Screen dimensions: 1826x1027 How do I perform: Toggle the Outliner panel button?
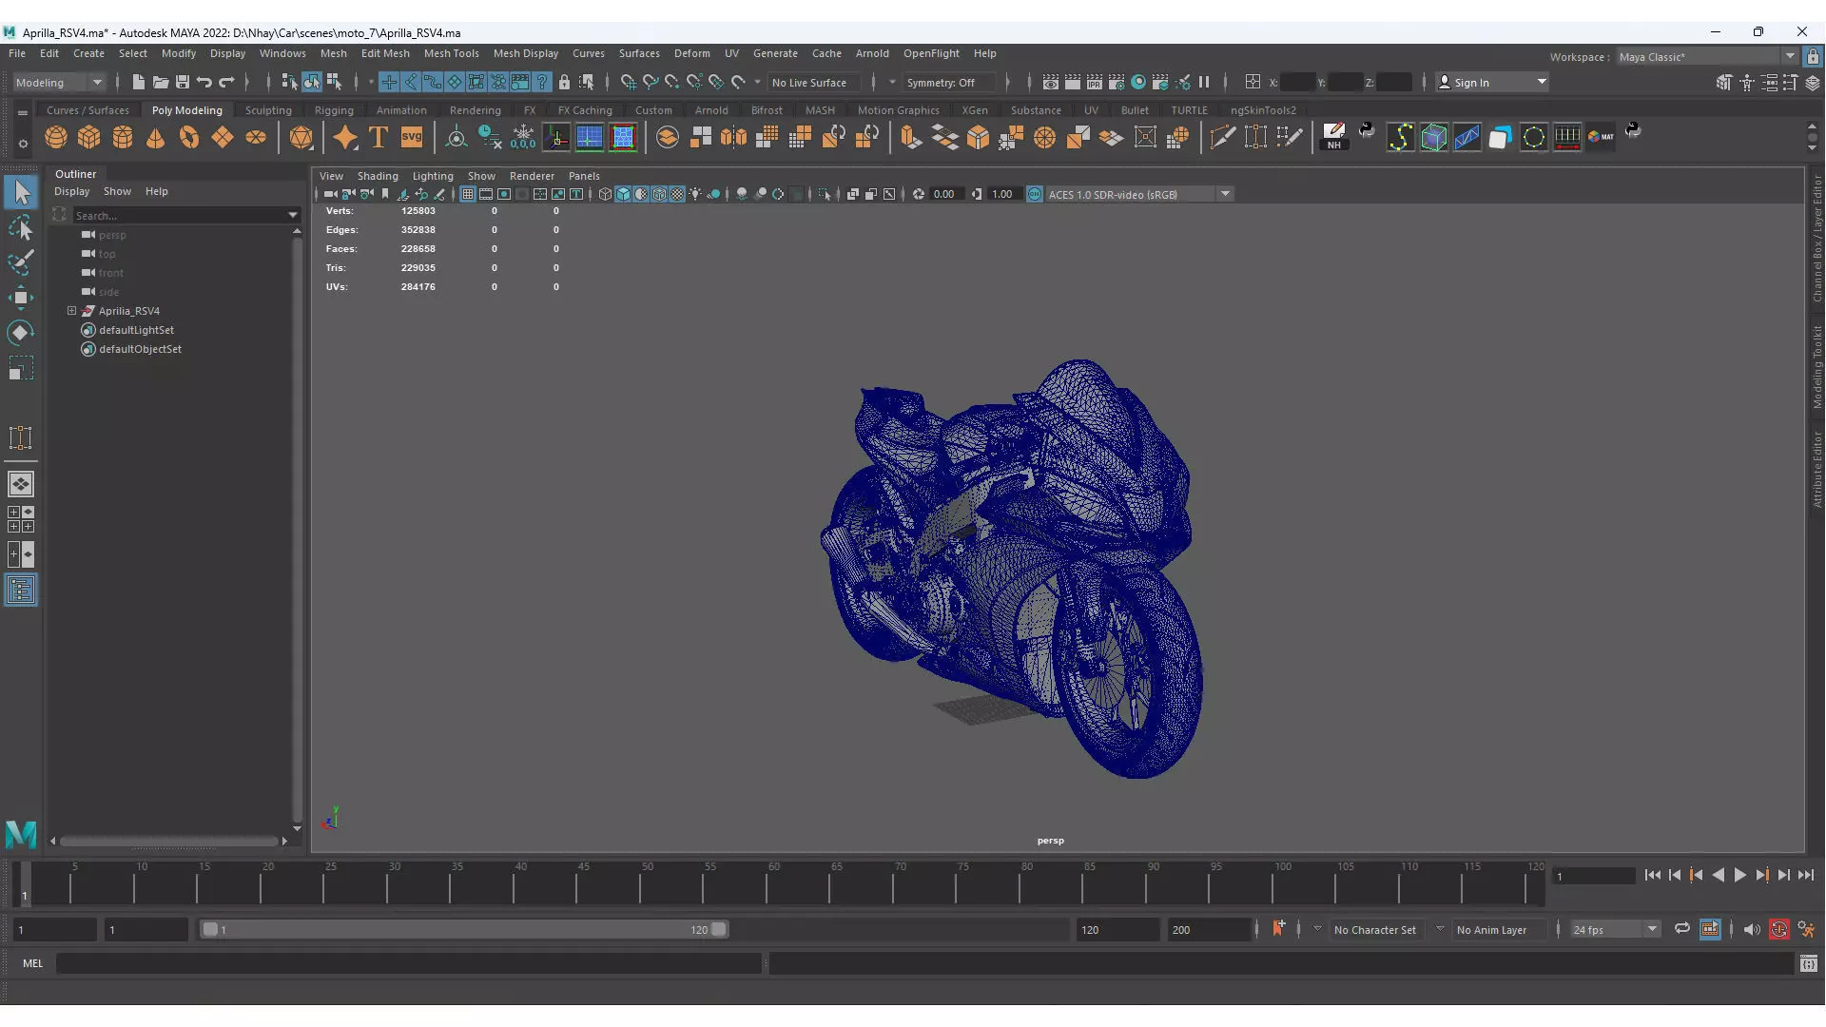tap(21, 591)
